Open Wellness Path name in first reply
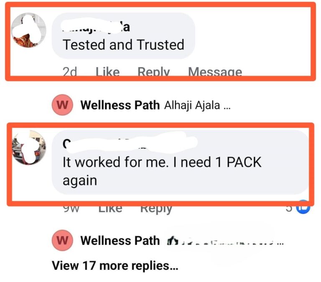 [120, 105]
